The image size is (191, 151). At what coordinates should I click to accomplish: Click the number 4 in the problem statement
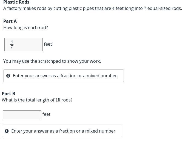pos(113,8)
